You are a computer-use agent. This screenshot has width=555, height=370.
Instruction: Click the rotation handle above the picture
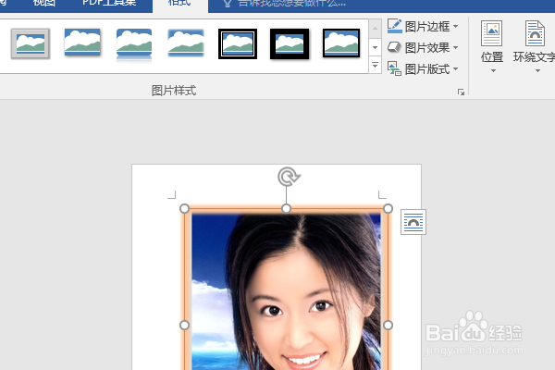coord(289,177)
